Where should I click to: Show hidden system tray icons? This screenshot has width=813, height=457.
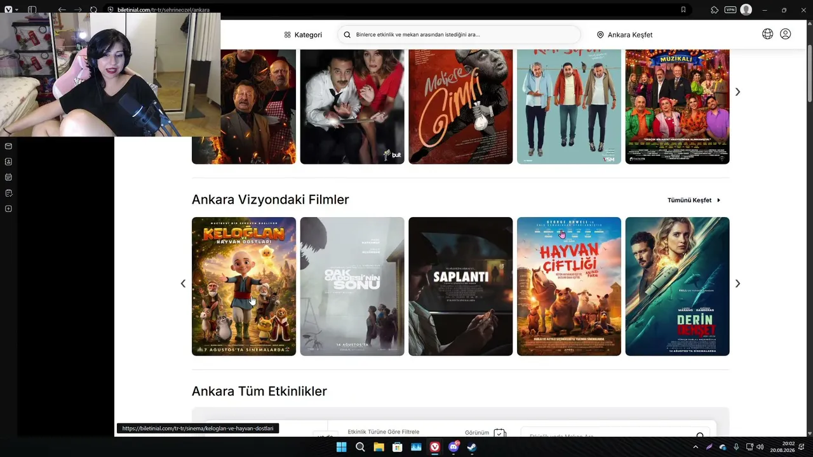pos(695,447)
